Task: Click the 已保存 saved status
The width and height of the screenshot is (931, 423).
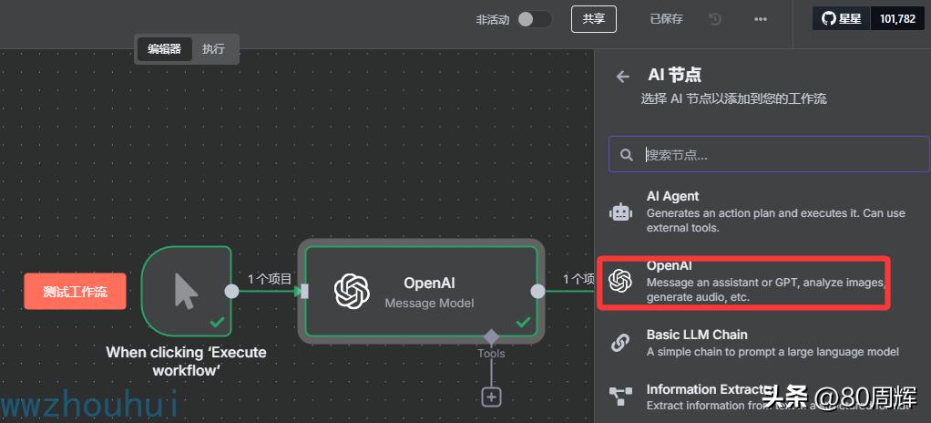Action: point(666,19)
